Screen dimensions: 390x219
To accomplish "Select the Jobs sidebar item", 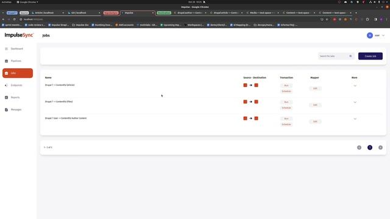I will click(x=18, y=73).
